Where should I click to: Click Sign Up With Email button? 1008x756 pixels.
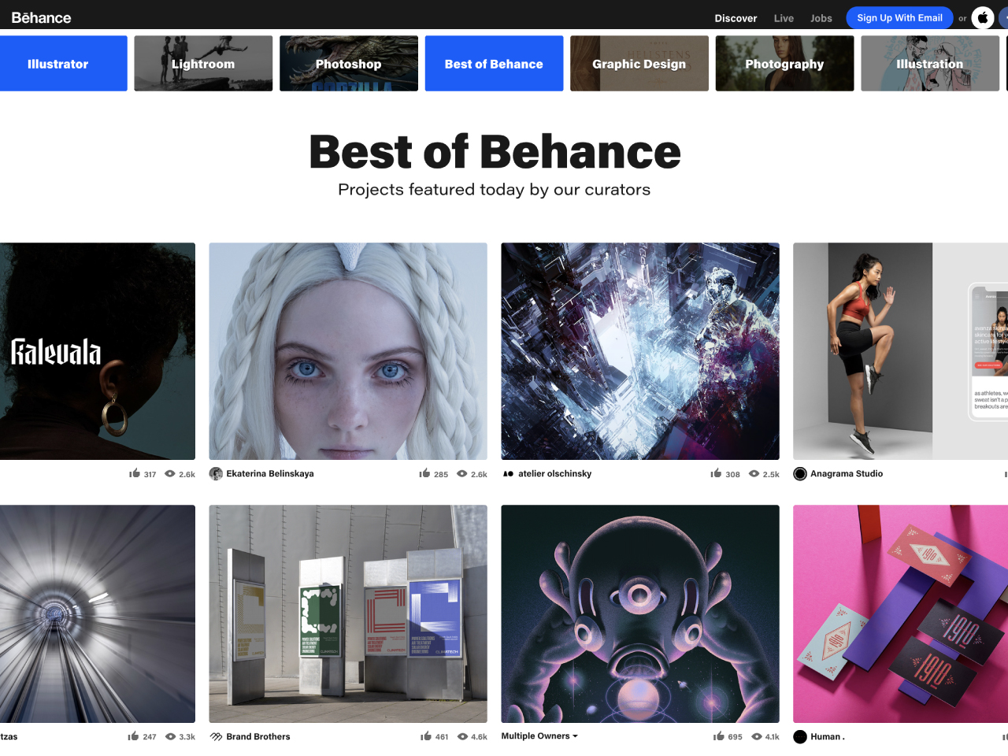pos(899,17)
